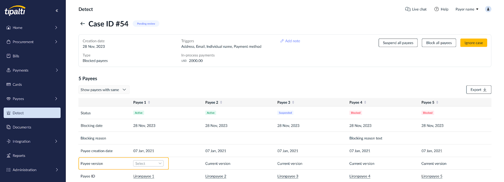Click the Block all payees button
This screenshot has width=504, height=182.
[x=439, y=43]
